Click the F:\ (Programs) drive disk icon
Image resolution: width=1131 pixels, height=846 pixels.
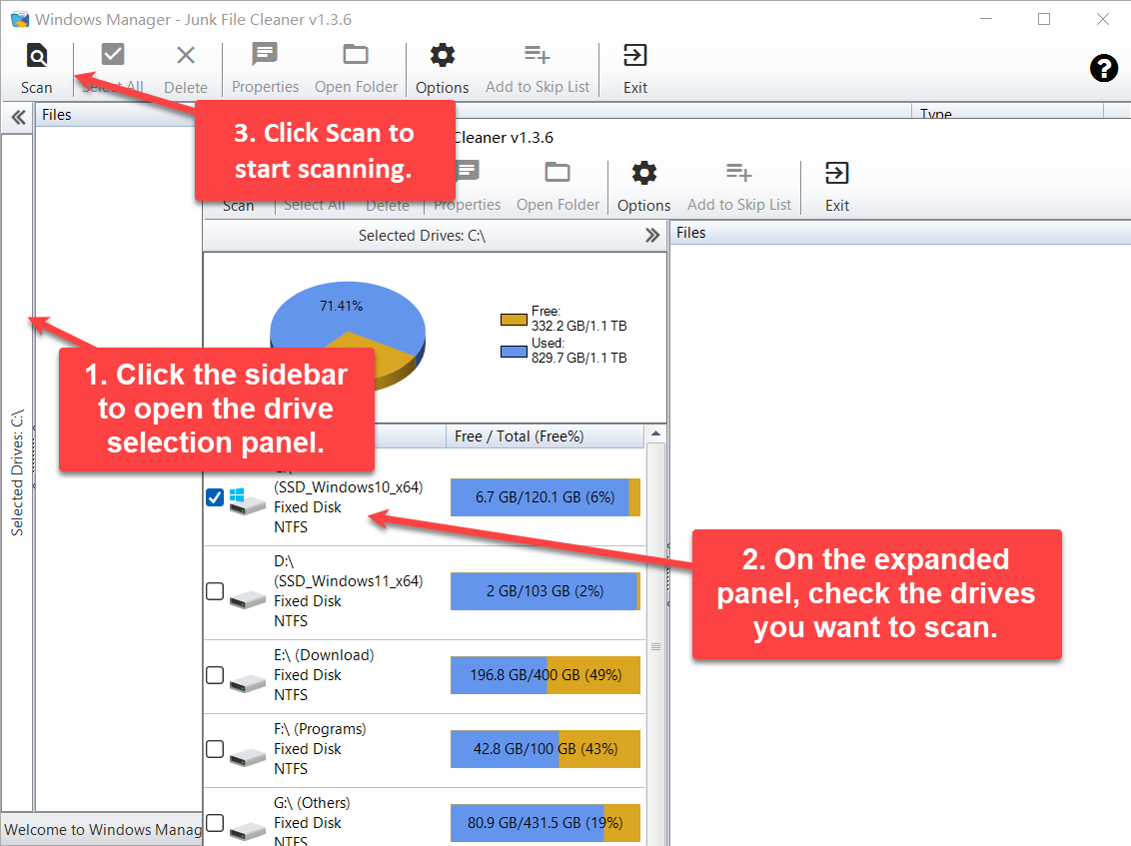pos(248,756)
